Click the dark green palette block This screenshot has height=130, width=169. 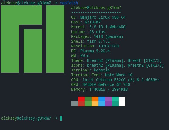click(88, 99)
